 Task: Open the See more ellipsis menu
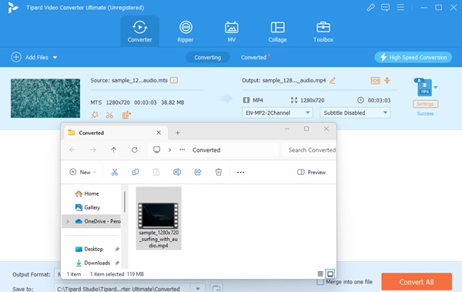[241, 173]
